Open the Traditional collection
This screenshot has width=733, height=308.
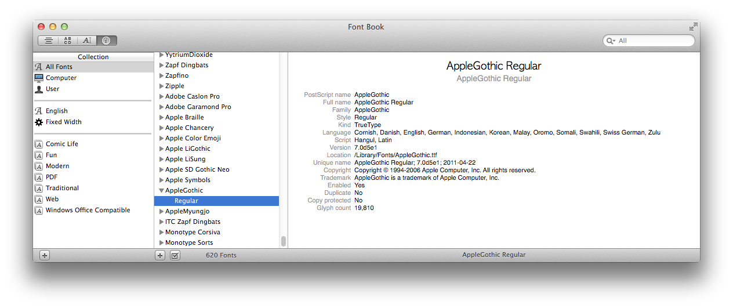(93, 188)
